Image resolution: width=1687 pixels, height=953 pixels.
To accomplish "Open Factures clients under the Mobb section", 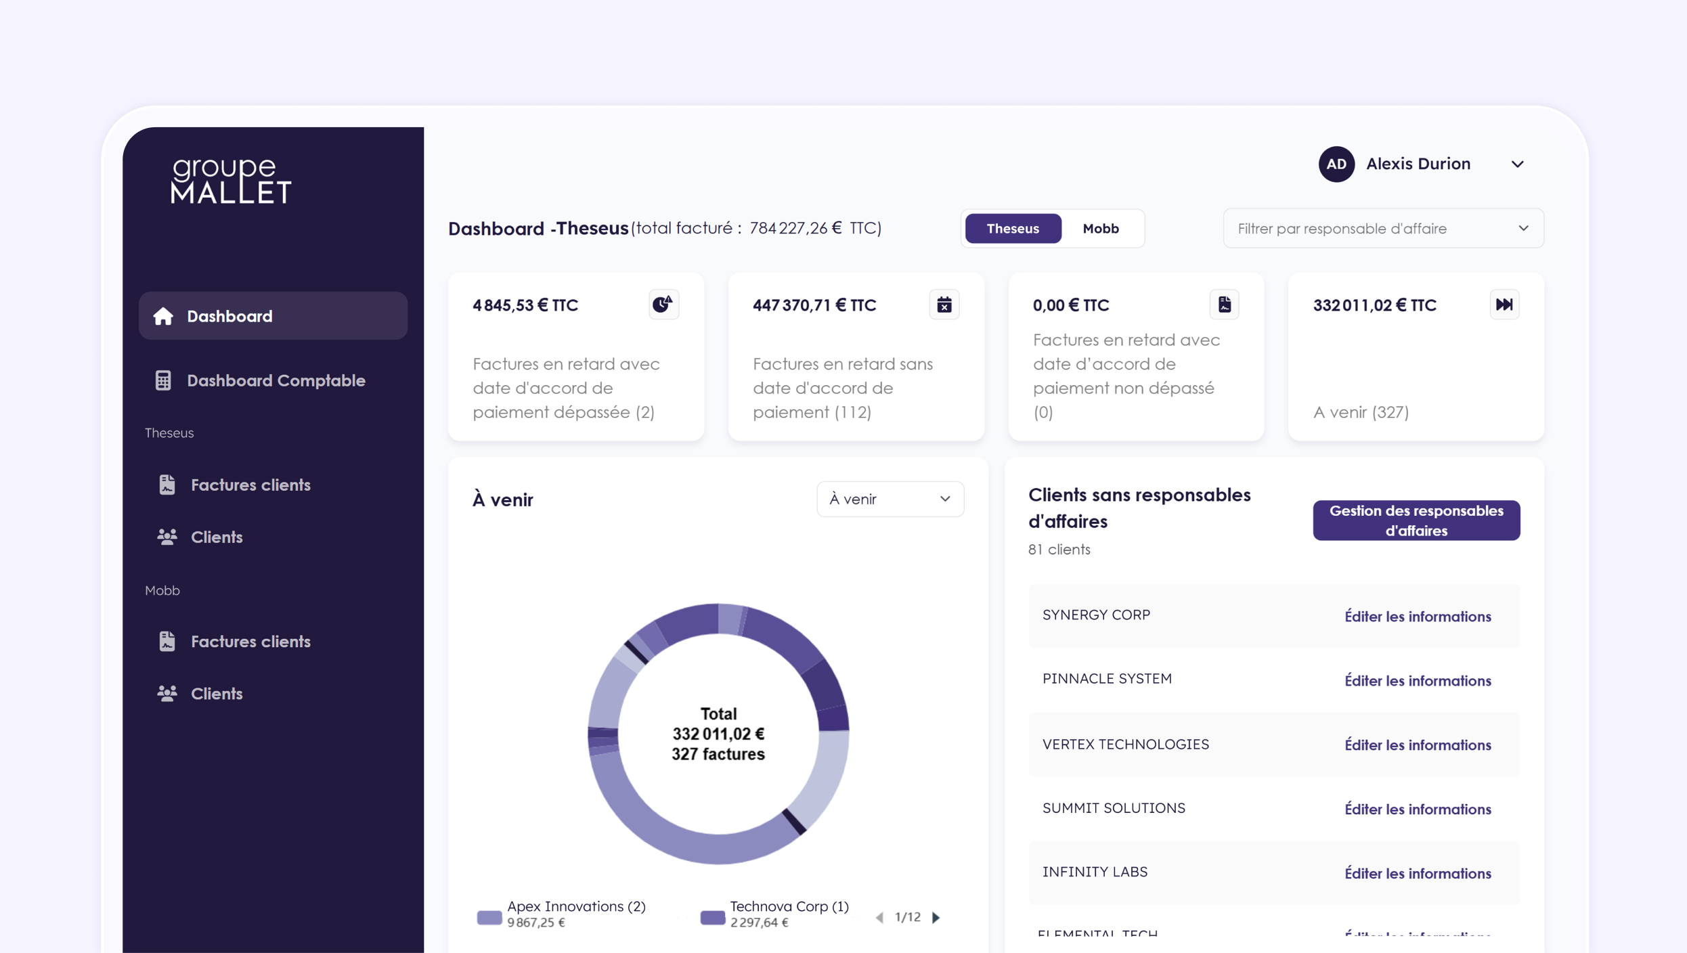I will tap(250, 641).
